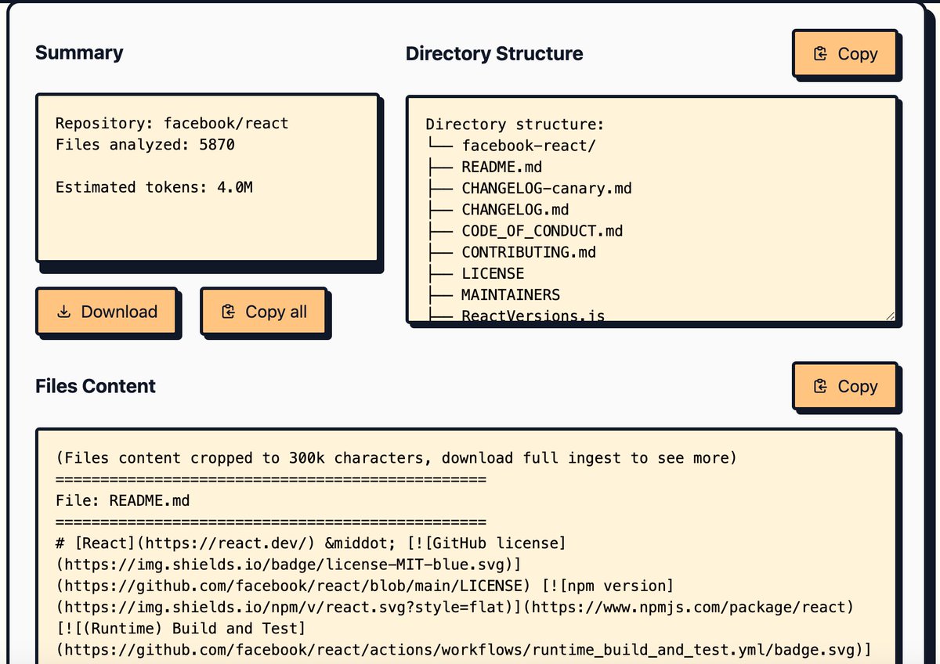Click the runtime_build_and_test.yml badge URL text

point(464,649)
